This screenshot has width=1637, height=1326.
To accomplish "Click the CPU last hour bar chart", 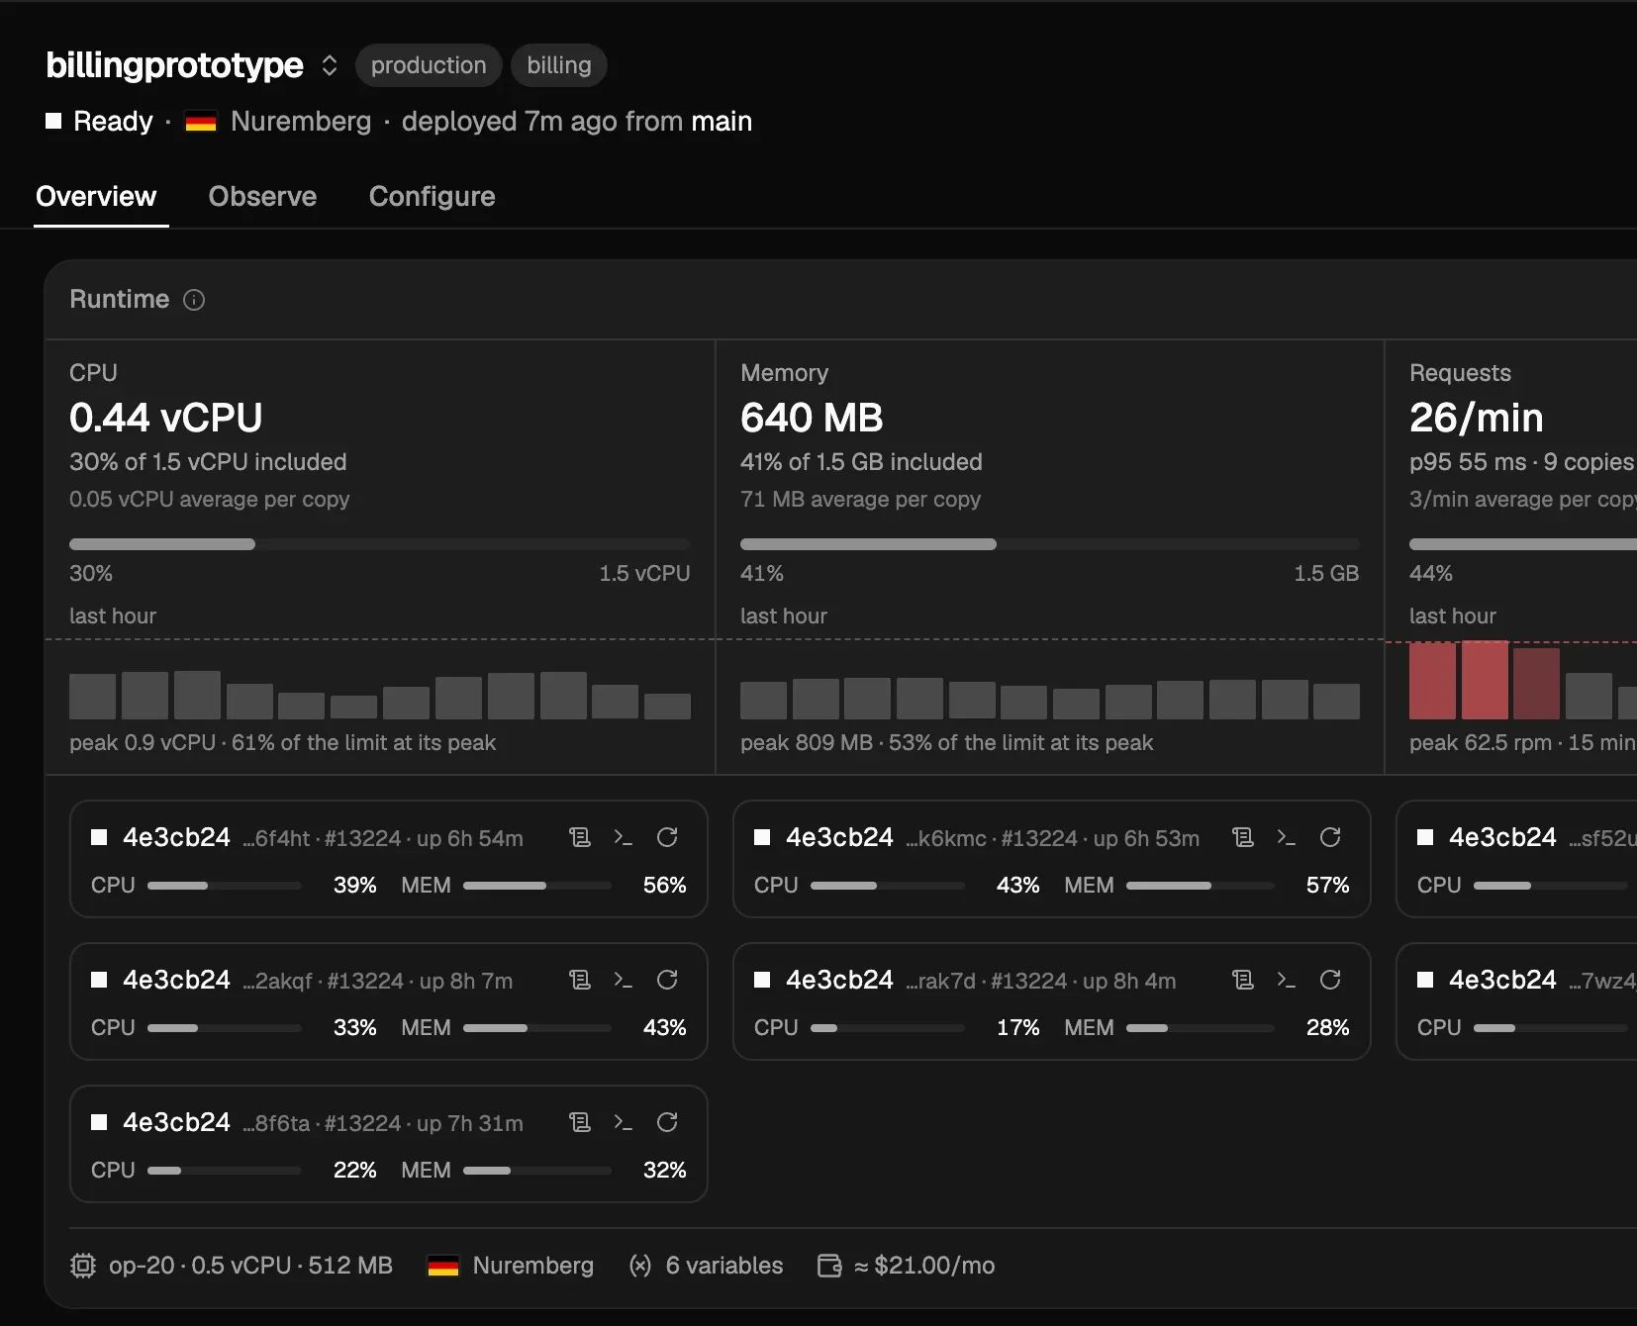I will 379,695.
